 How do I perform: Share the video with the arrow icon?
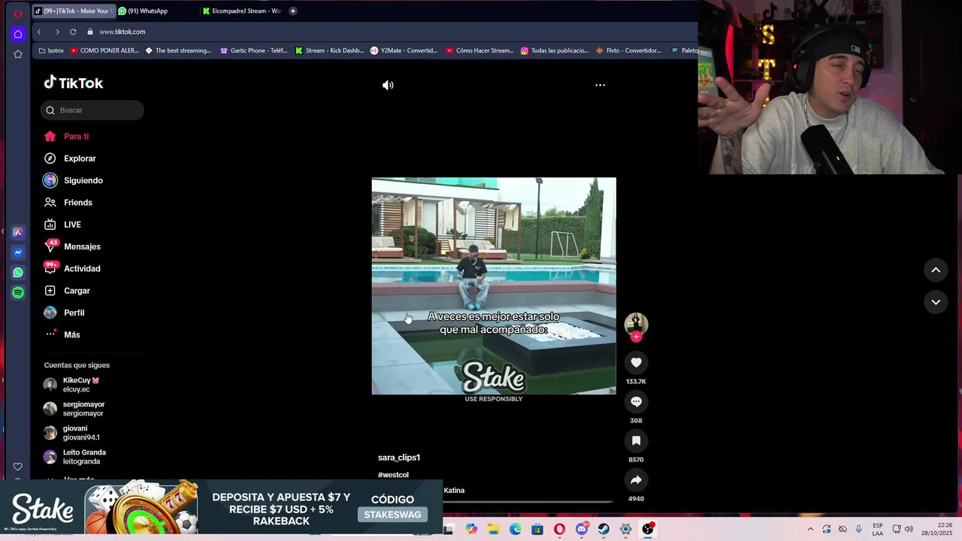(x=636, y=480)
